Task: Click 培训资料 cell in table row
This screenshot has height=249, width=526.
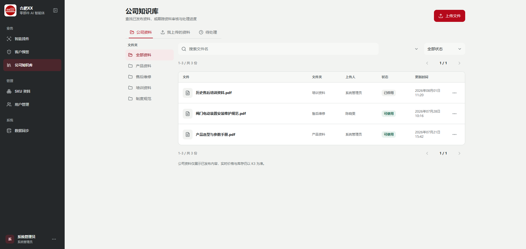Action: (x=319, y=93)
